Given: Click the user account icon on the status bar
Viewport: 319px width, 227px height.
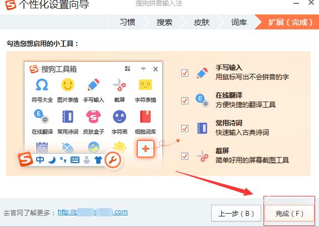Looking at the screenshot, I should [x=87, y=160].
